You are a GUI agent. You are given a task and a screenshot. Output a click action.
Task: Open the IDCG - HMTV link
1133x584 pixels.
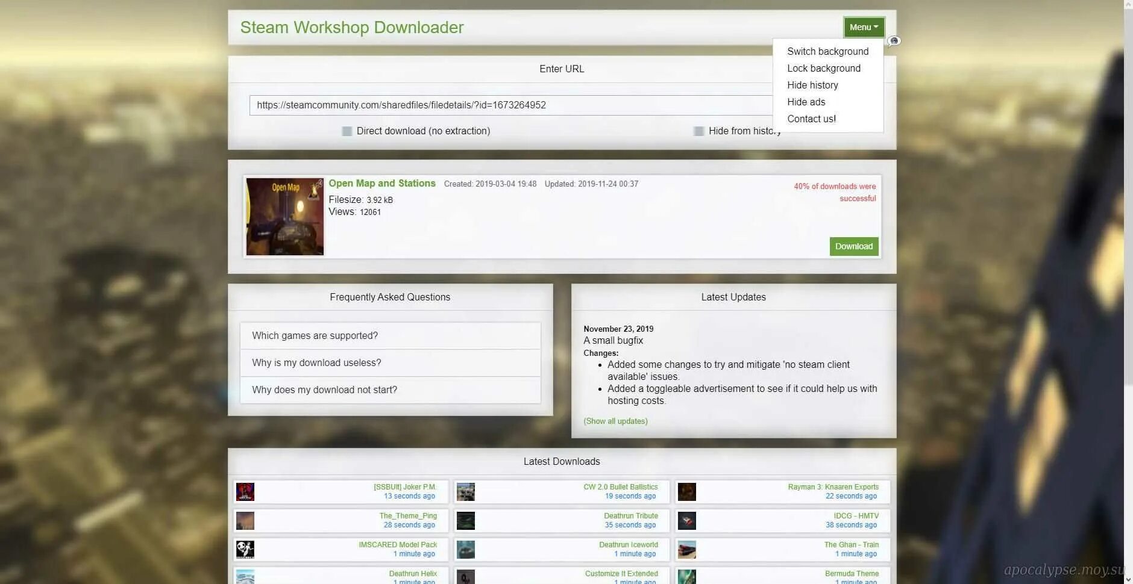[856, 516]
